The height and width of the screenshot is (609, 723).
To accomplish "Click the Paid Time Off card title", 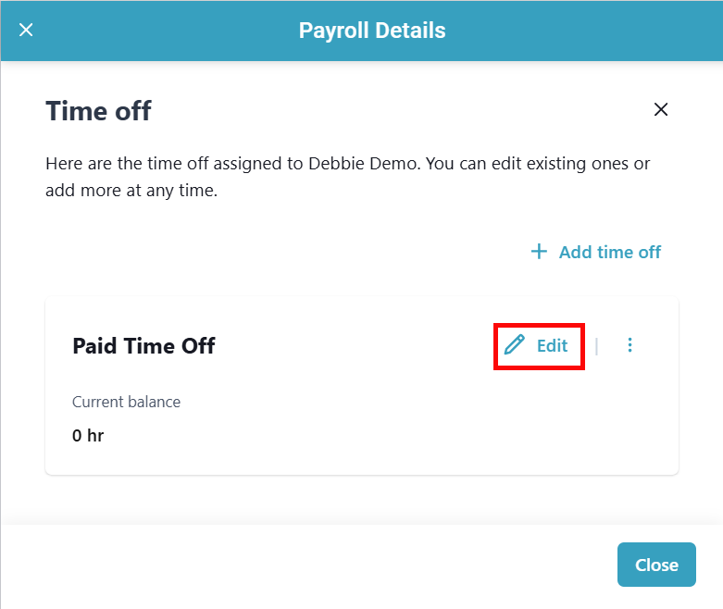I will click(x=143, y=346).
